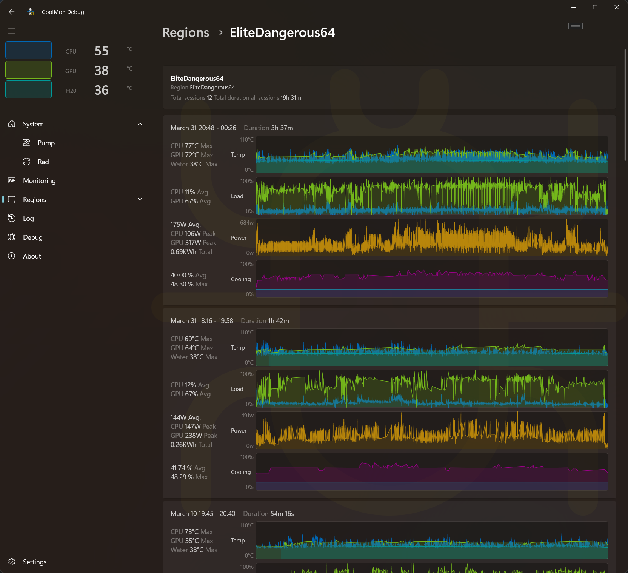Click Cooling chart of 3h 37m session
This screenshot has height=573, width=628.
coord(432,279)
